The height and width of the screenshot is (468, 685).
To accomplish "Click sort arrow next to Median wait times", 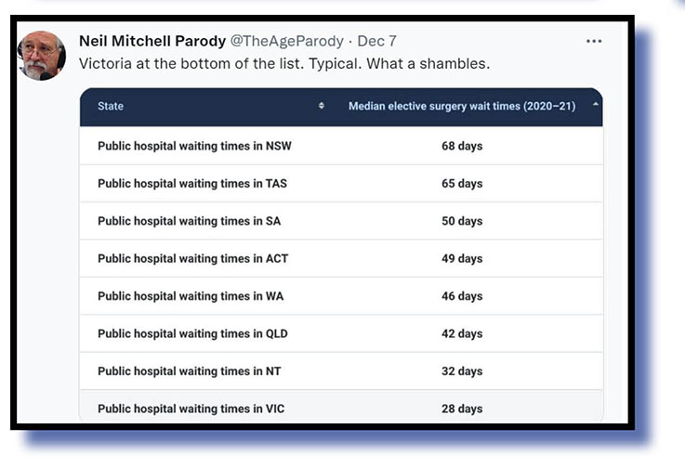I will click(x=595, y=106).
